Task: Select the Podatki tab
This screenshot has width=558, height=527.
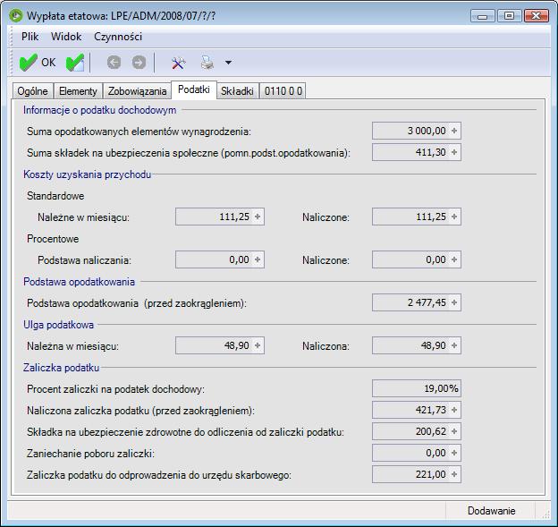Action: pyautogui.click(x=194, y=89)
